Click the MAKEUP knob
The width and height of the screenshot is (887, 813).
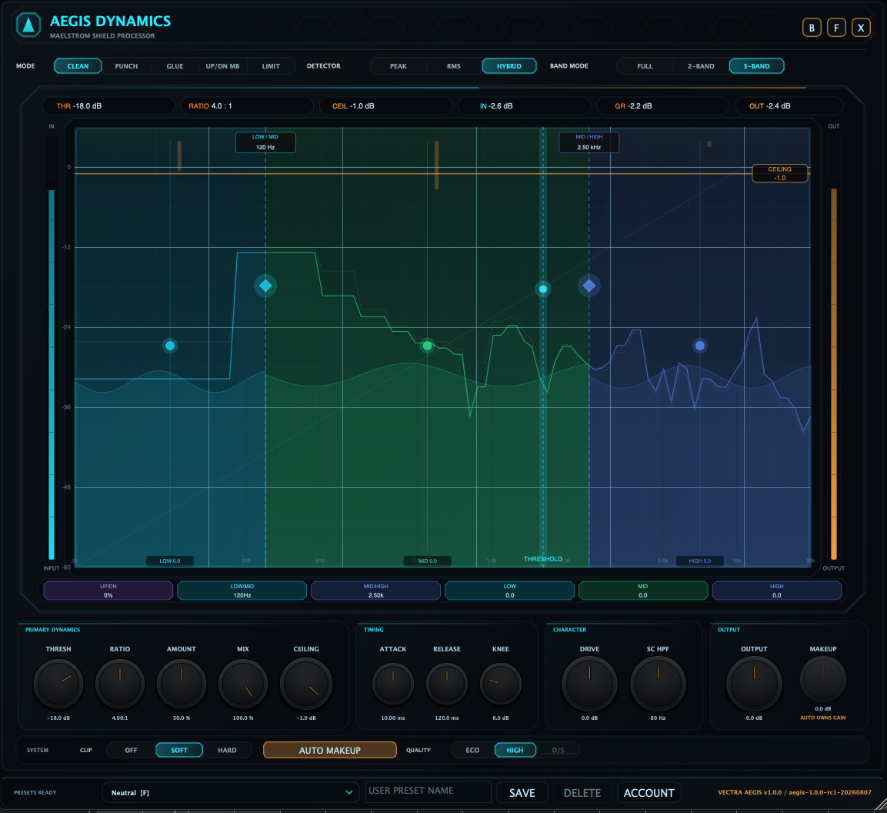pos(823,679)
